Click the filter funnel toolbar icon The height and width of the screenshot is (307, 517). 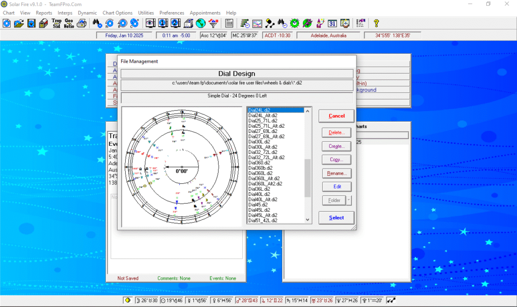click(213, 23)
